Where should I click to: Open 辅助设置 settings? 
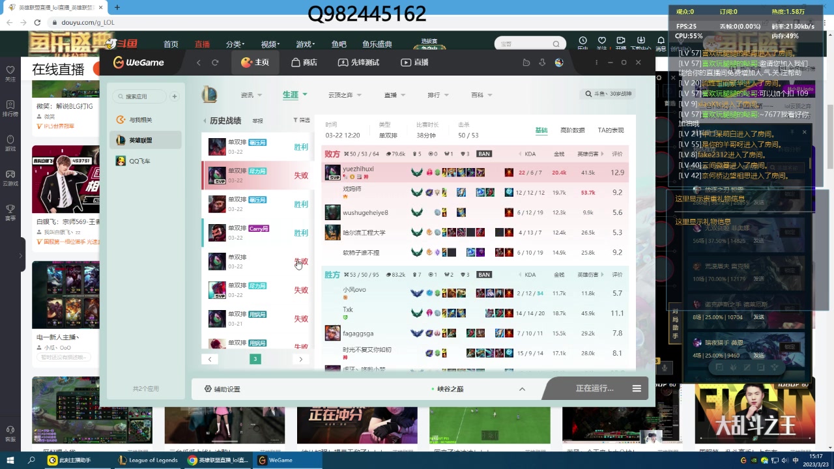point(222,389)
